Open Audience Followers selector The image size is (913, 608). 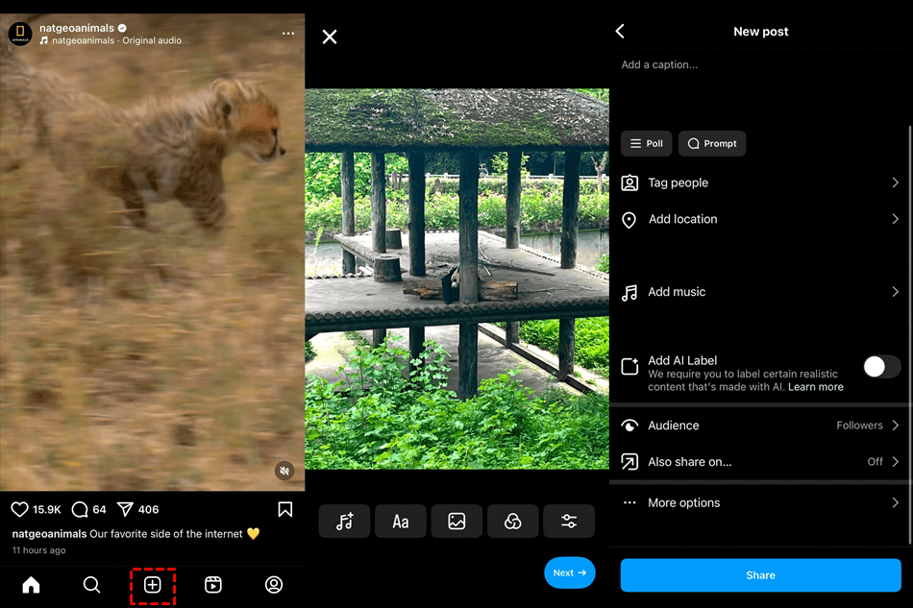[x=868, y=426]
